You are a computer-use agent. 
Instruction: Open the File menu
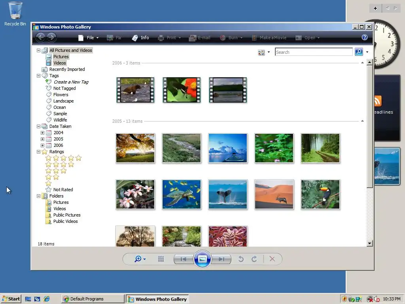pos(88,38)
